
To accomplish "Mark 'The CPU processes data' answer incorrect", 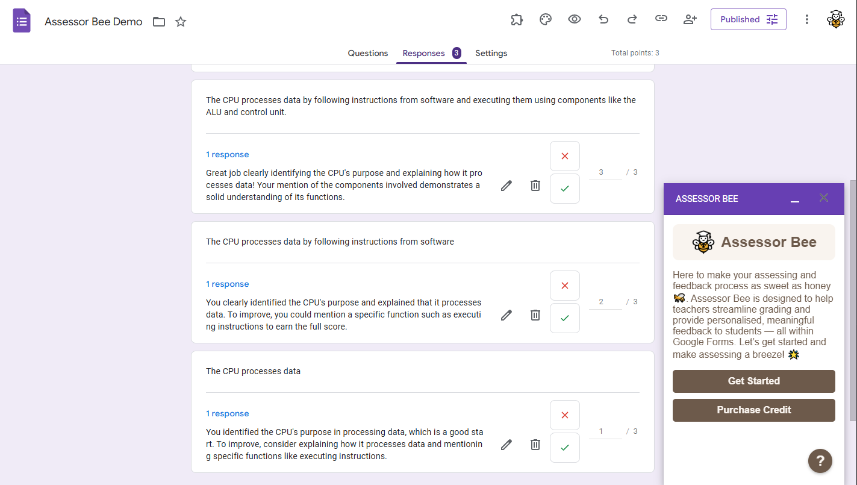I will pos(565,415).
